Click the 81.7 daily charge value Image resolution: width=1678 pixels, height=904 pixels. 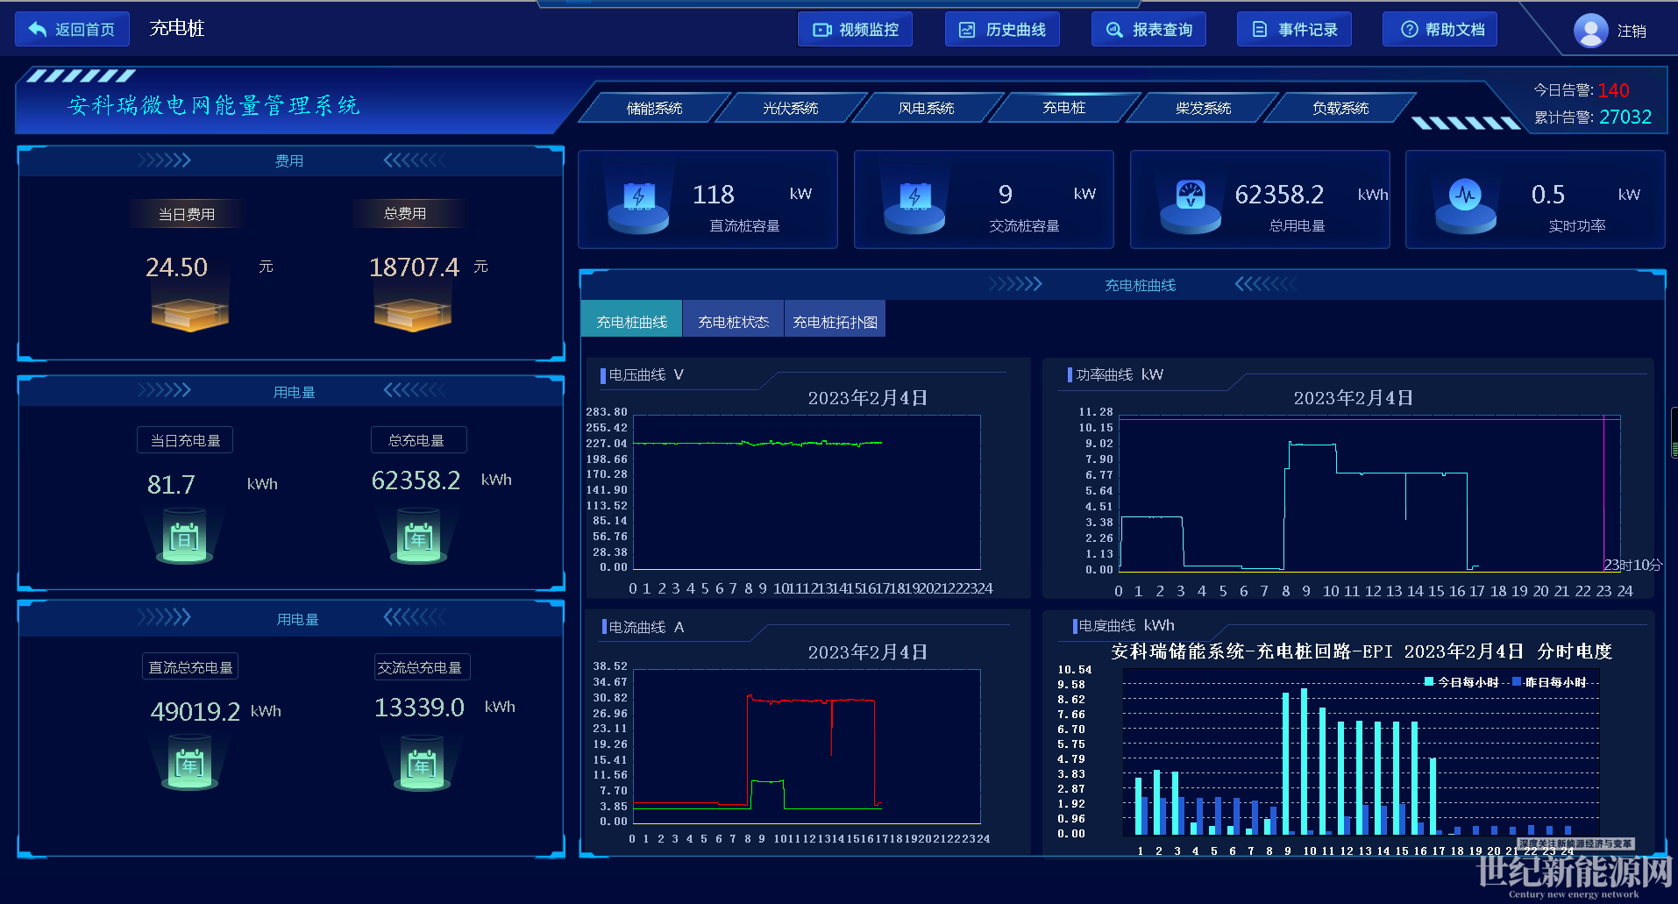[x=171, y=485]
